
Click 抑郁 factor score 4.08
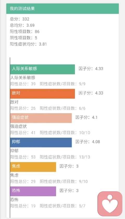coord(88,142)
